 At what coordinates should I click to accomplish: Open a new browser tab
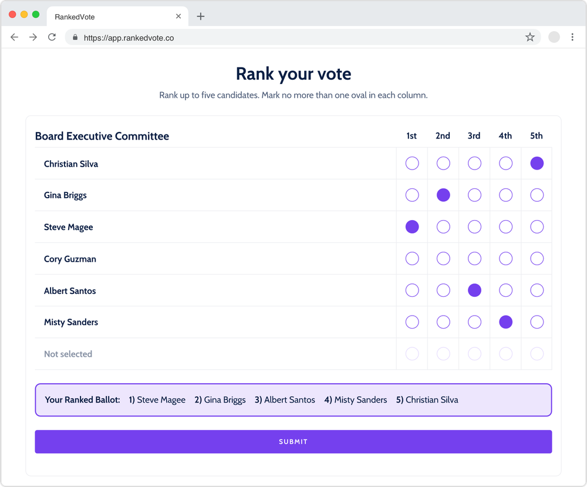201,16
